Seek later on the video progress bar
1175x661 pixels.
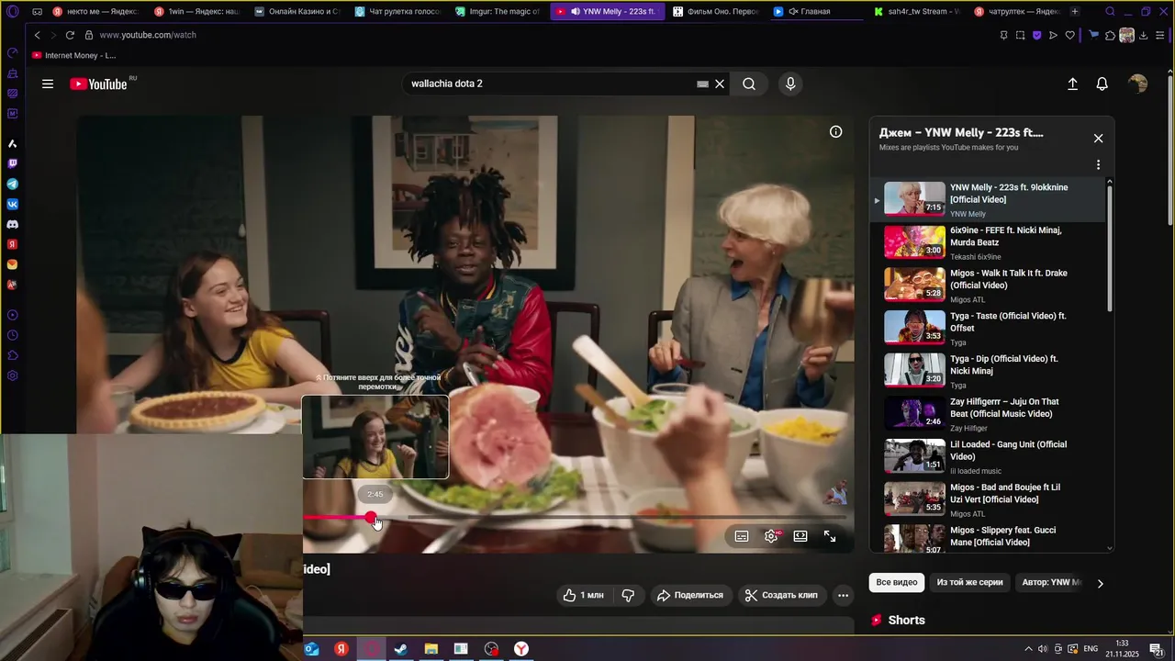point(626,518)
